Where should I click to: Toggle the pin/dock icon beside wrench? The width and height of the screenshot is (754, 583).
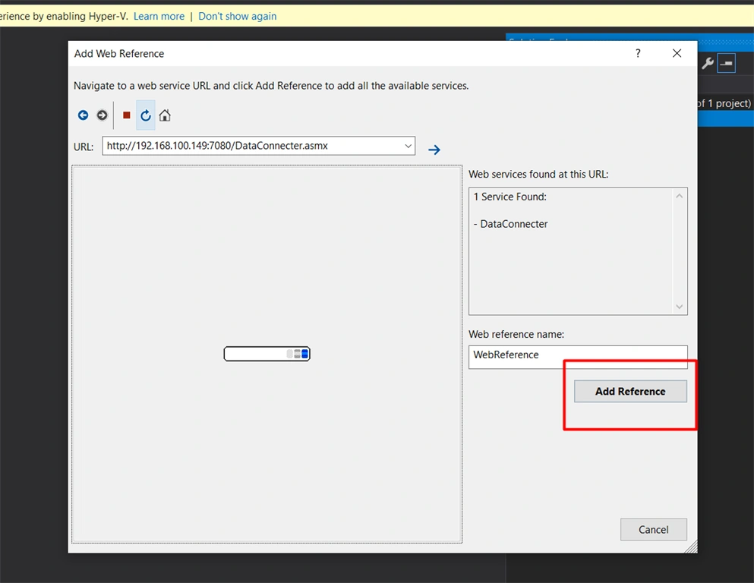[727, 63]
